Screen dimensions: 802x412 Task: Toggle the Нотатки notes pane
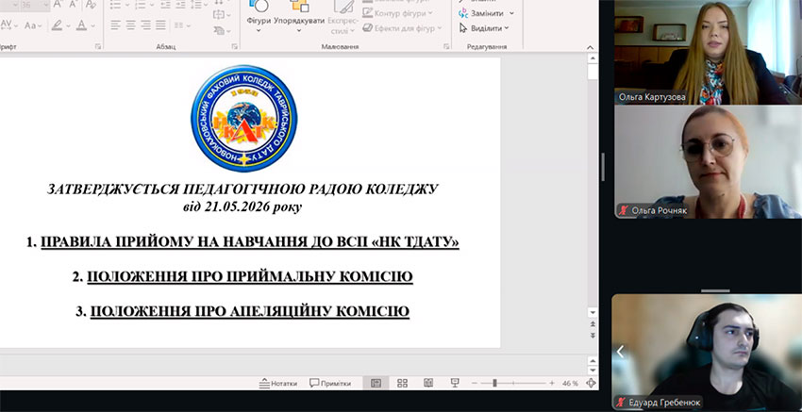point(277,383)
